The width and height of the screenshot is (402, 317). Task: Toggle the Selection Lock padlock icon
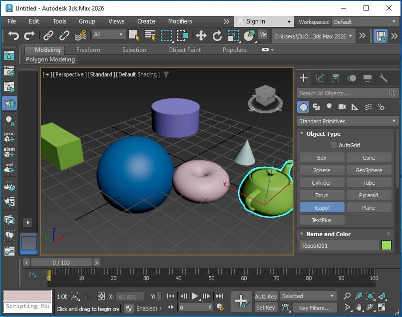[88, 296]
